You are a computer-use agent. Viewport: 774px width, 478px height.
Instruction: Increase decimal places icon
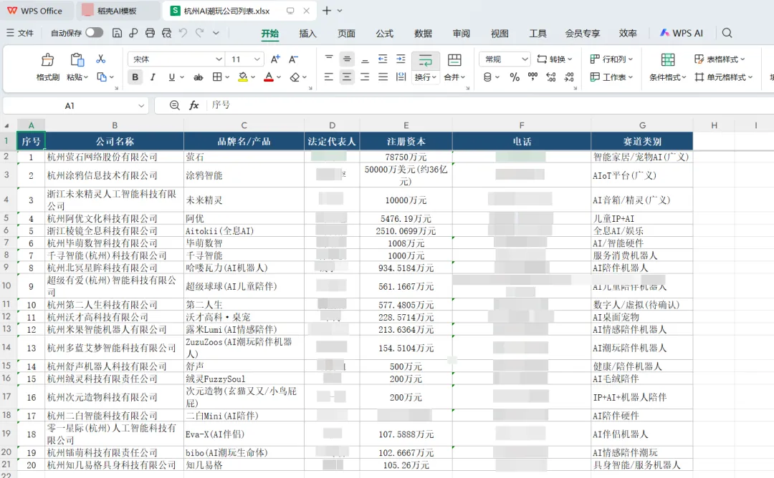click(x=551, y=77)
